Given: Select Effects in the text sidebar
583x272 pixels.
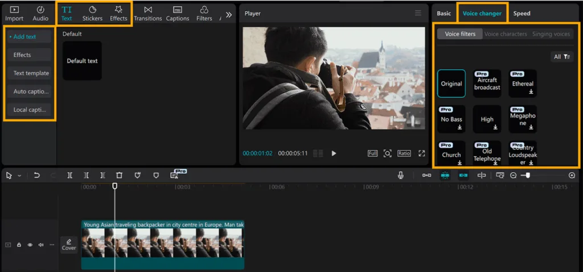Looking at the screenshot, I should (29, 55).
